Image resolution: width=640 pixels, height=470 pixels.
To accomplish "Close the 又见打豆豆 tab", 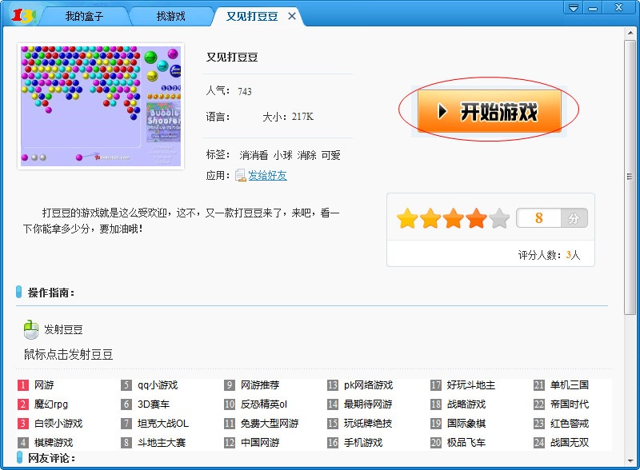I will 291,14.
